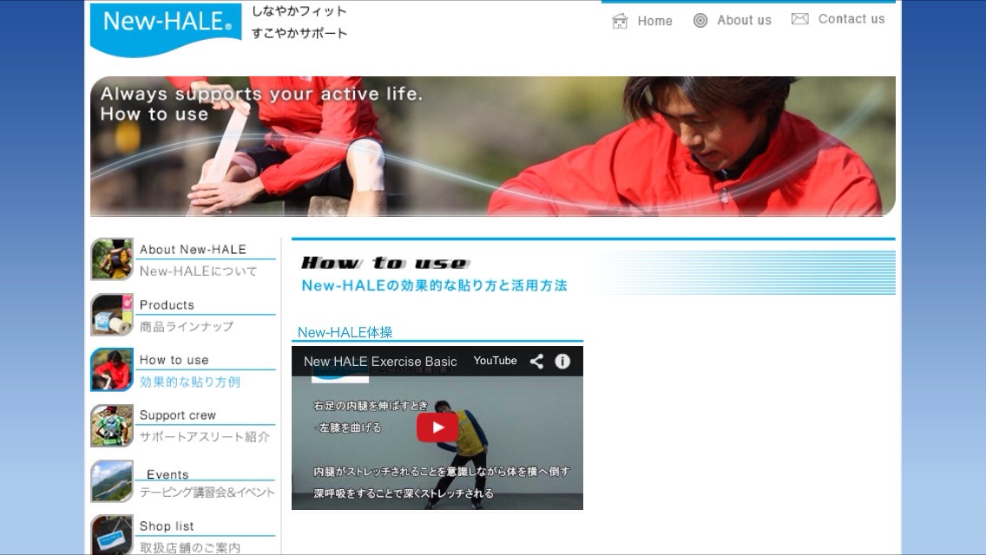Click the About New-HALE sidebar thumbnail
986x555 pixels.
(x=112, y=259)
